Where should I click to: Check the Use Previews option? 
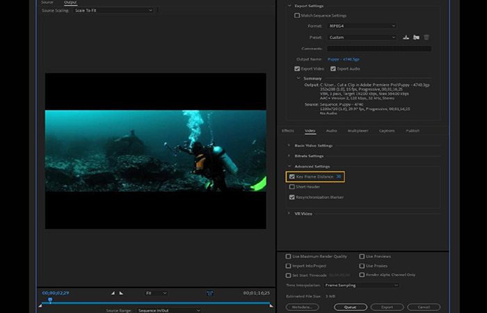[x=362, y=257]
